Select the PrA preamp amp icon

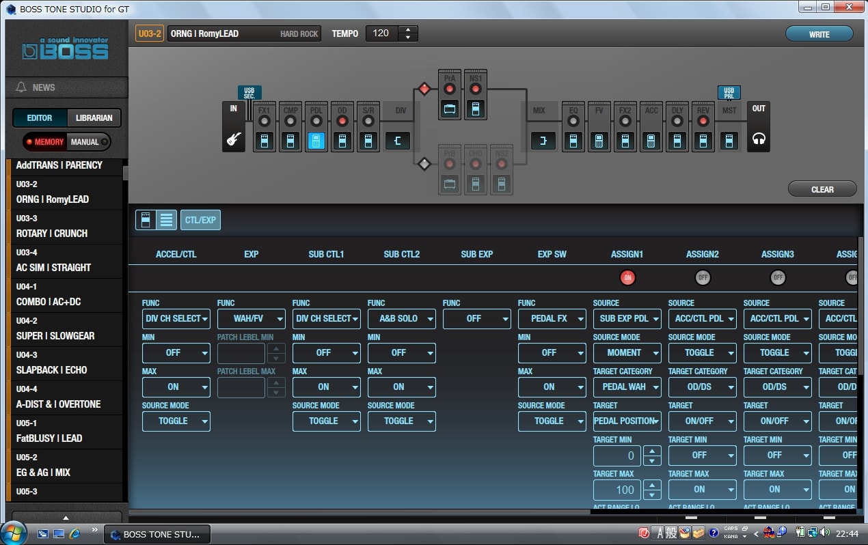click(449, 108)
